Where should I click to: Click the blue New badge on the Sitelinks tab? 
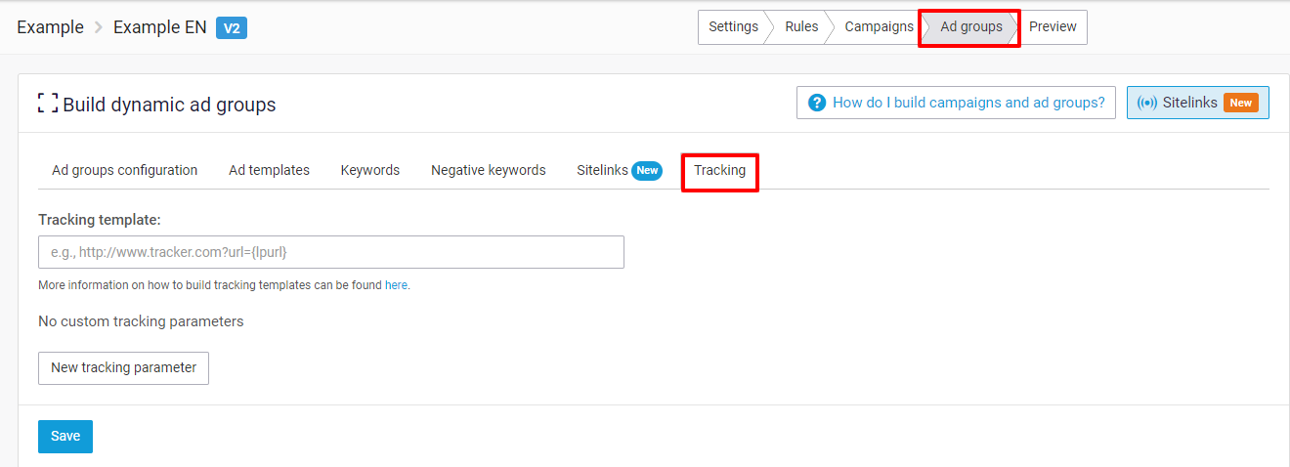point(647,170)
